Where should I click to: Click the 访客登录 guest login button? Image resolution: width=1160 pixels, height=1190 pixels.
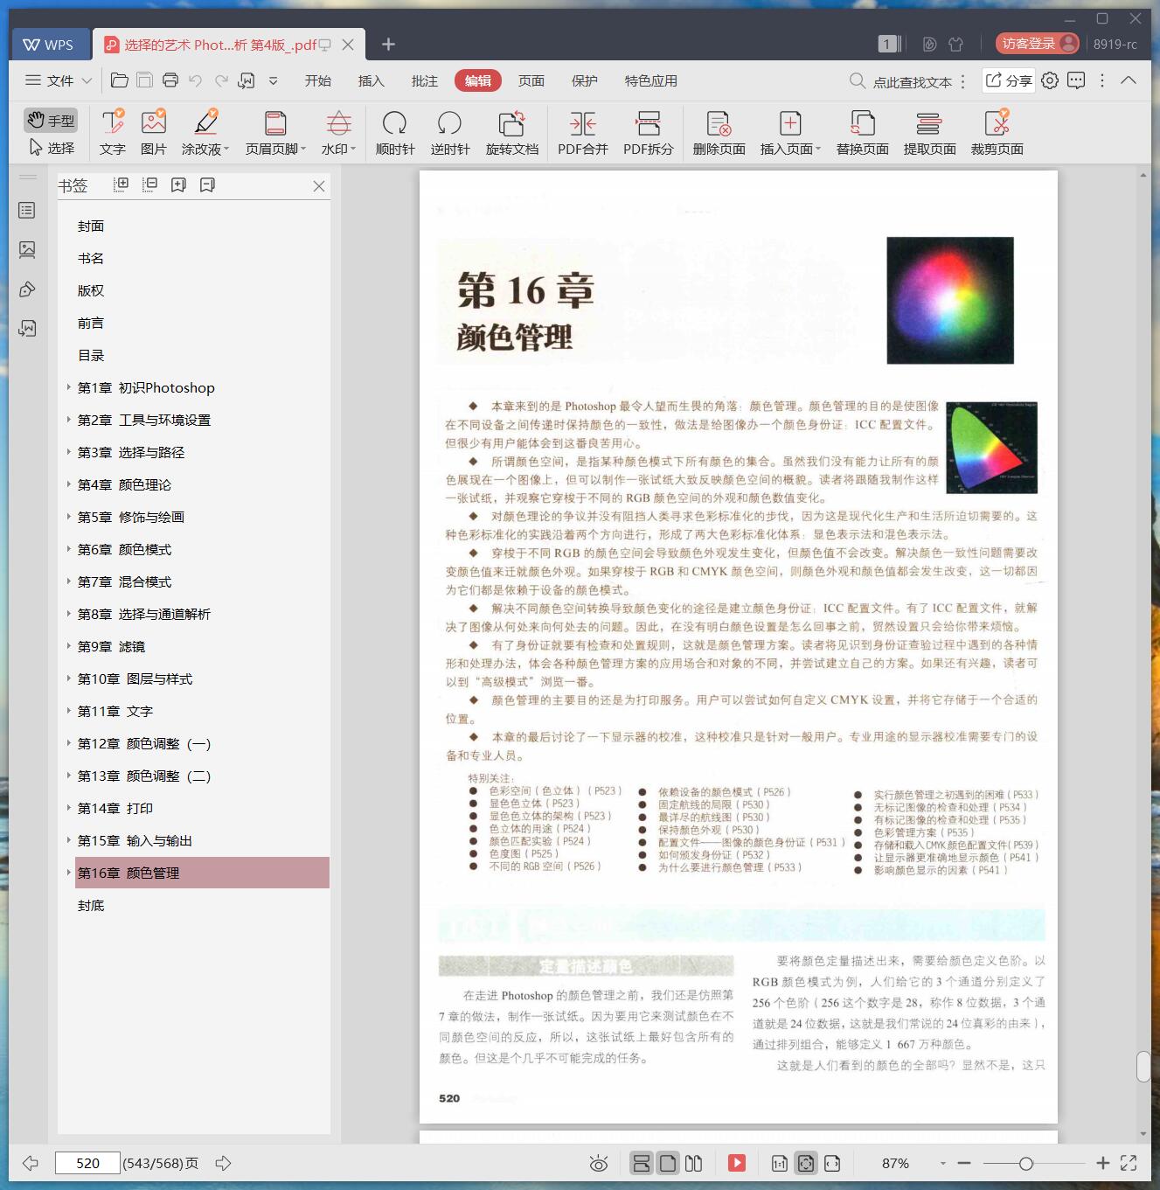pyautogui.click(x=1038, y=44)
